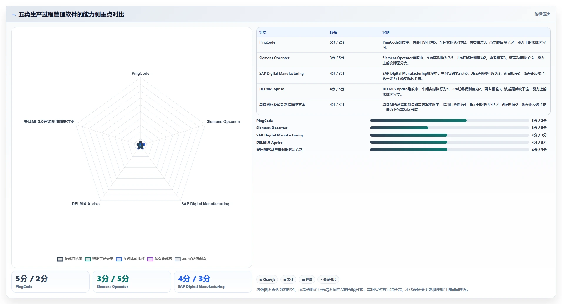Click the 进度 tag chip

307,280
